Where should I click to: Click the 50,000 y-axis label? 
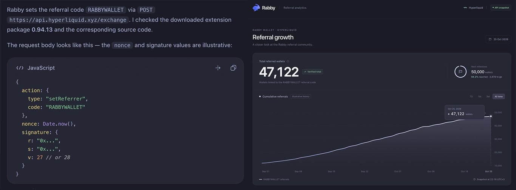[x=498, y=113]
